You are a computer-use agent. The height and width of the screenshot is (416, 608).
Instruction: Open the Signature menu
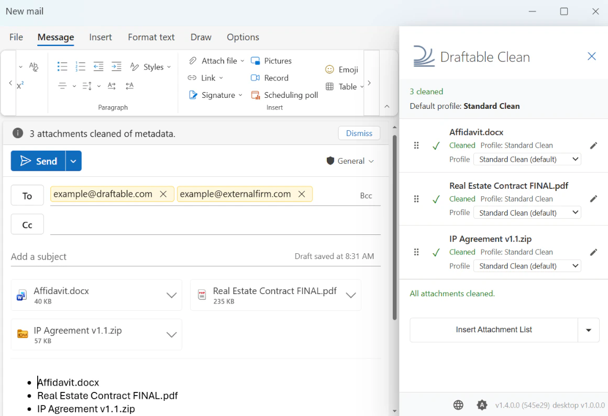tap(216, 95)
